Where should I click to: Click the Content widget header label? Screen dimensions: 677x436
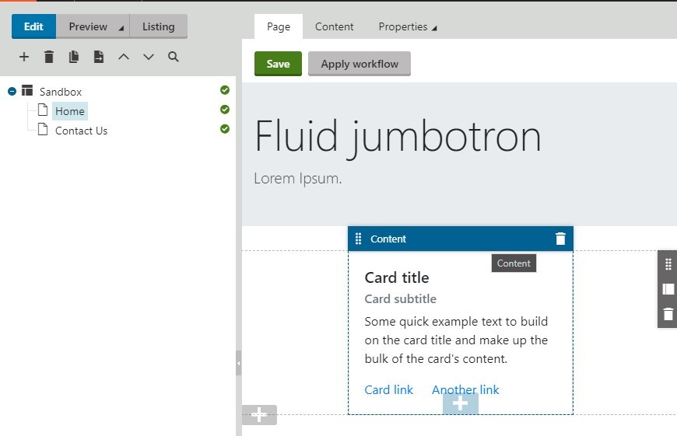tap(388, 239)
